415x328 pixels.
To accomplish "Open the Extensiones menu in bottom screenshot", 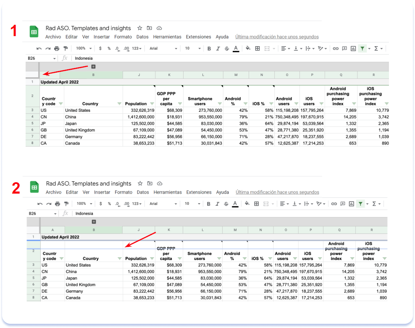I will click(199, 192).
